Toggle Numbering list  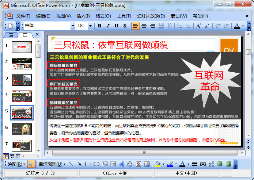tap(180, 26)
